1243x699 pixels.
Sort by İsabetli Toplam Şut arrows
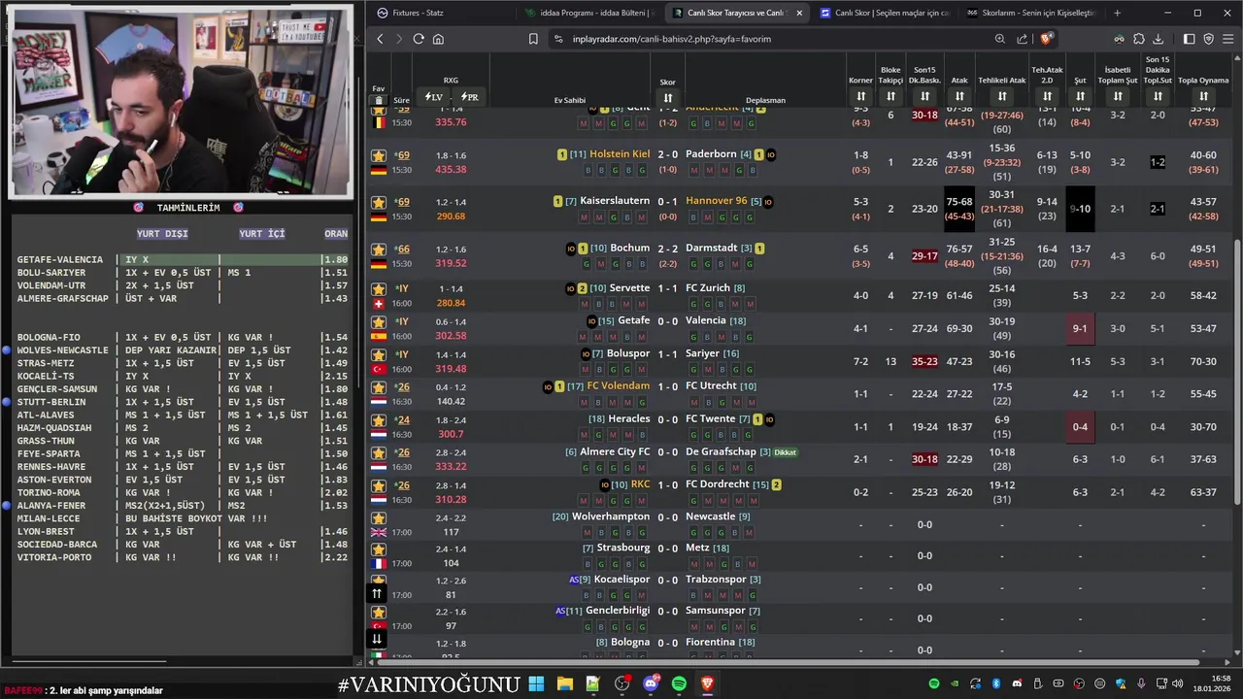pos(1118,96)
